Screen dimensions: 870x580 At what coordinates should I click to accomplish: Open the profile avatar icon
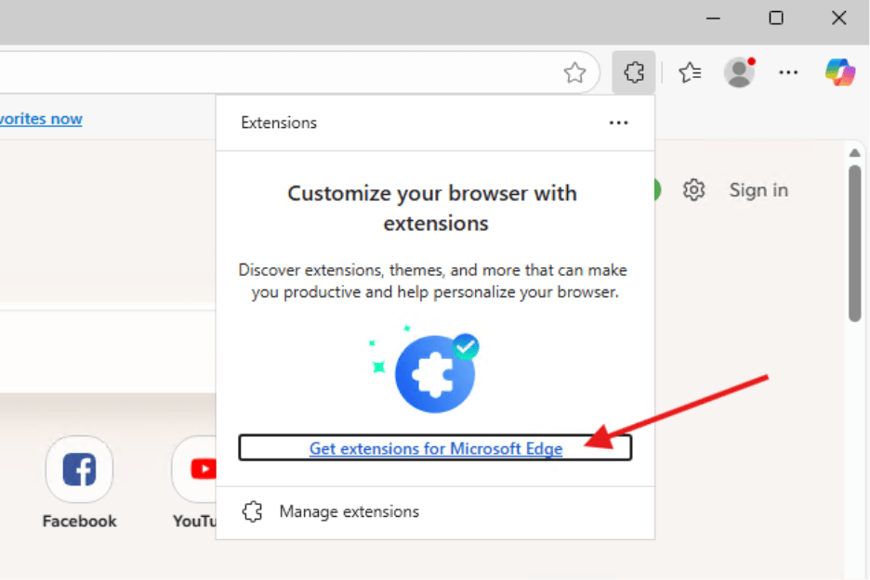(x=740, y=72)
